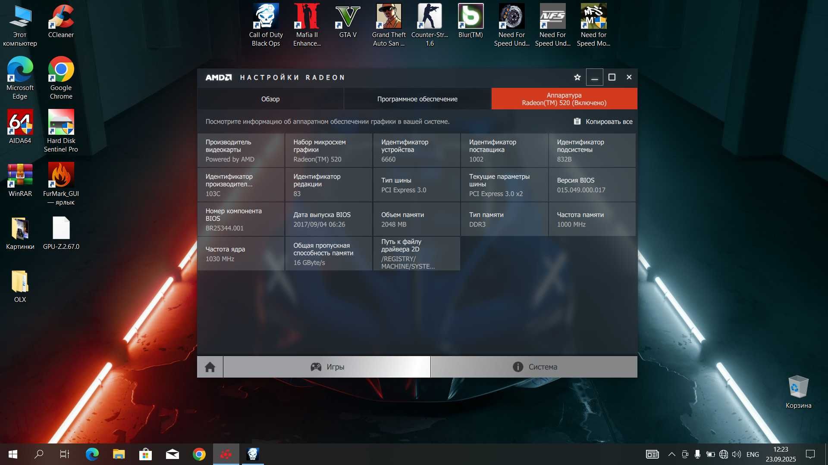Image resolution: width=828 pixels, height=465 pixels.
Task: Click the Частота памяти 1000 MHz tile
Action: [592, 219]
